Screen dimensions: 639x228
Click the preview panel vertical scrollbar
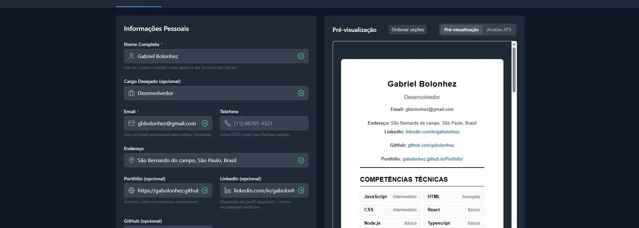[x=514, y=70]
